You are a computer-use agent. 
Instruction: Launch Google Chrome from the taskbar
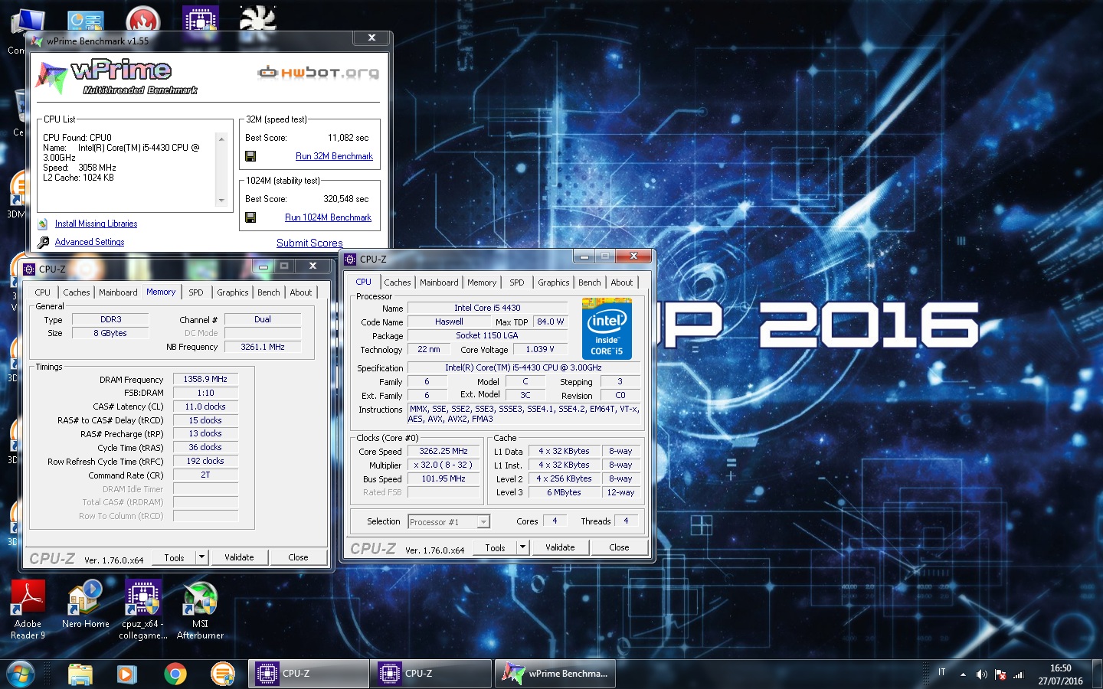click(x=175, y=674)
